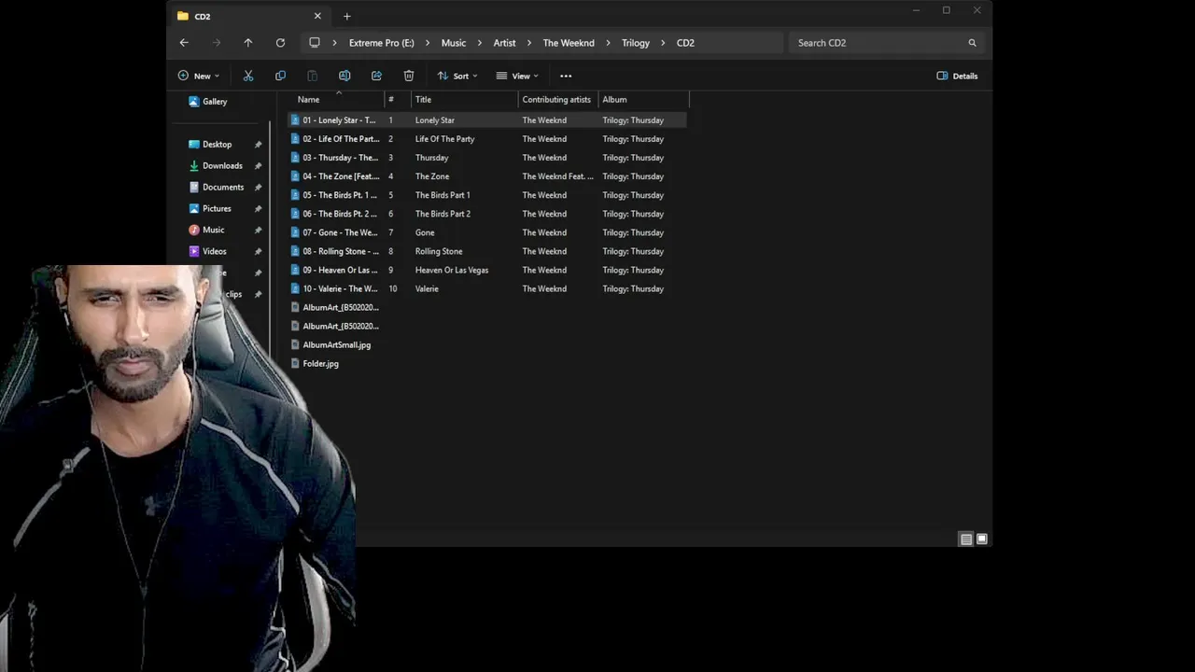Open Videos in the sidebar

[207, 251]
